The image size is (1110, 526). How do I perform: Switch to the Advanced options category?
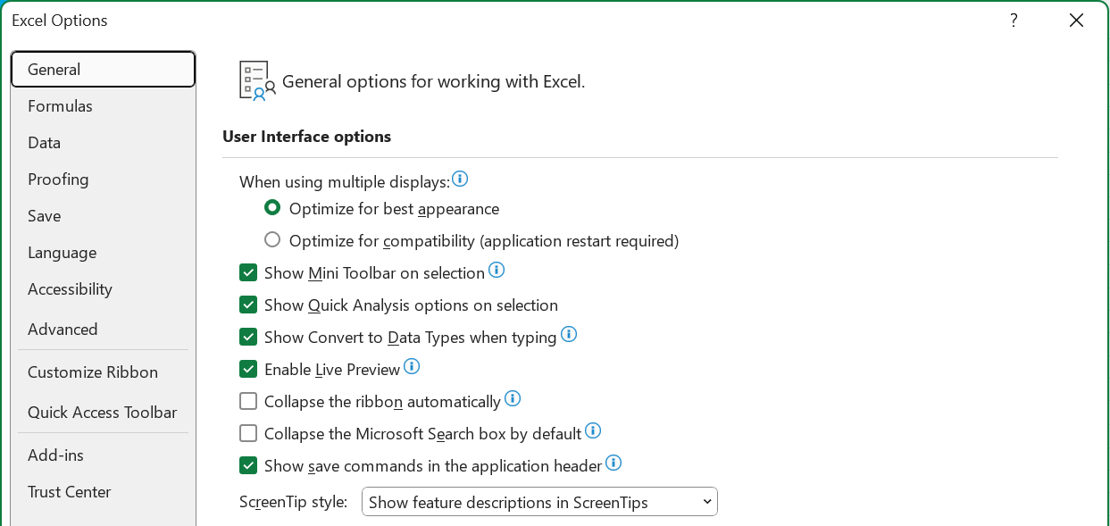[63, 330]
